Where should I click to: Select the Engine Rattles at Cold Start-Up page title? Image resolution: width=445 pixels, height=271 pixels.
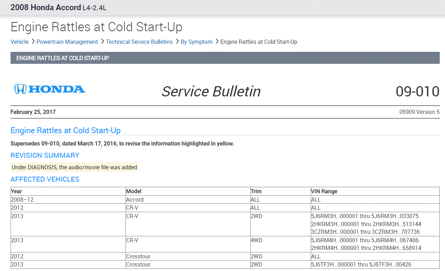coord(96,27)
